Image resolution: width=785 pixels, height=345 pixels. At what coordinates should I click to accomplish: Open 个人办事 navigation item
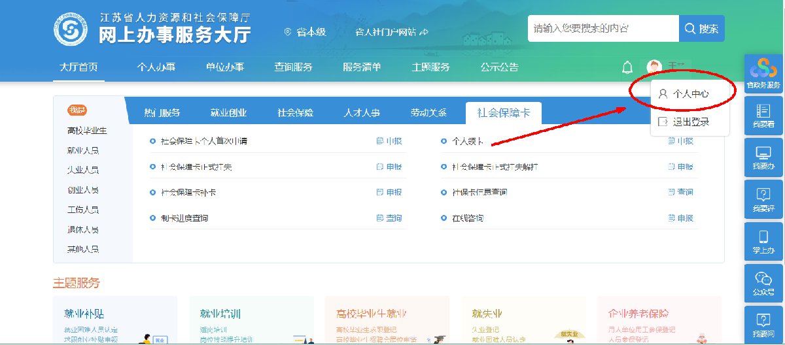coord(156,67)
